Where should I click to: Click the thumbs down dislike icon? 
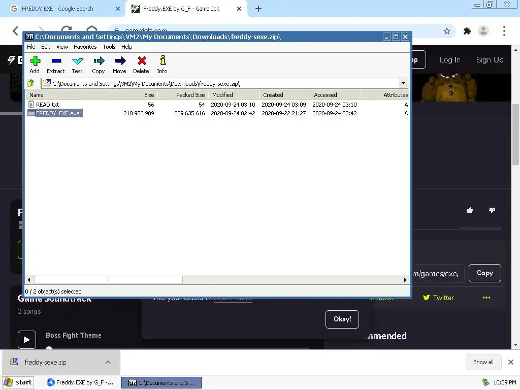point(492,210)
